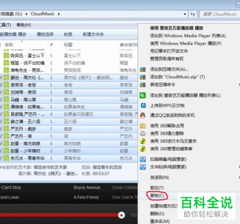
Task: Click the 搜索 CloudMusic search field
Action: (x=220, y=14)
